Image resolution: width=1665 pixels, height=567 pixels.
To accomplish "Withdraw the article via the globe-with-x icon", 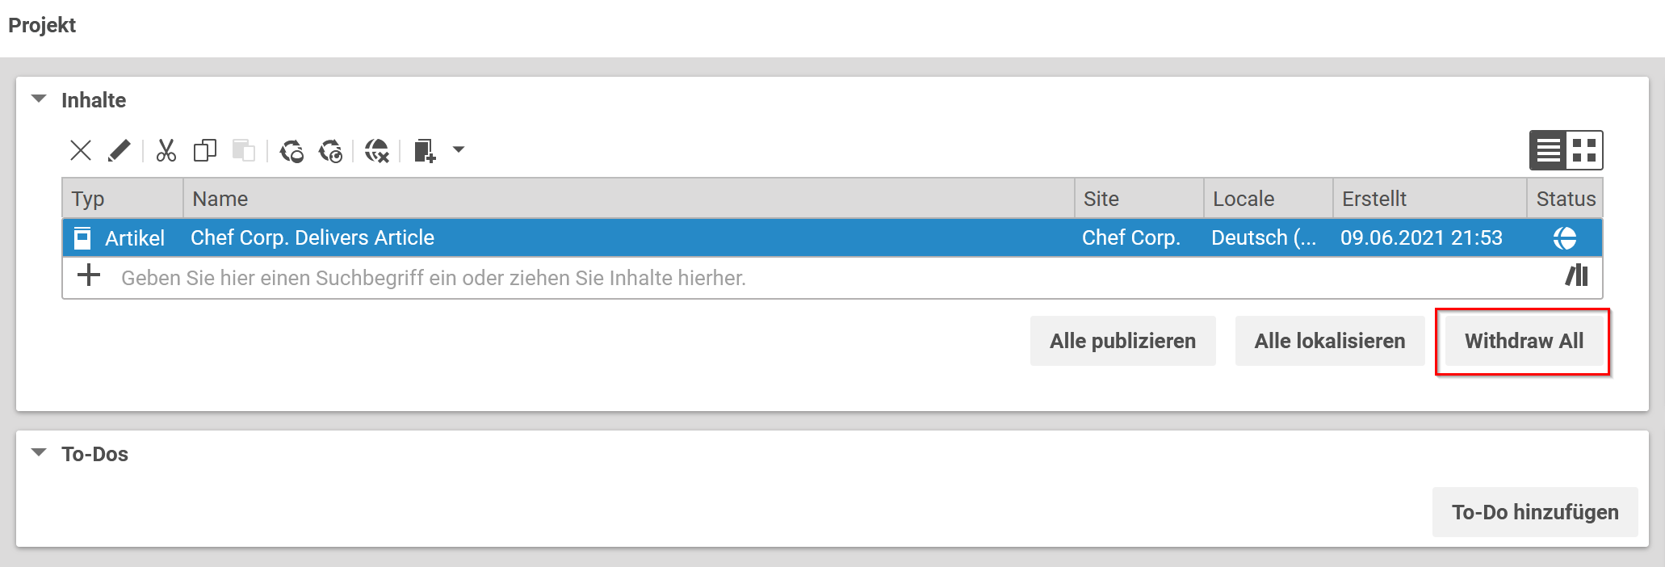I will 376,150.
